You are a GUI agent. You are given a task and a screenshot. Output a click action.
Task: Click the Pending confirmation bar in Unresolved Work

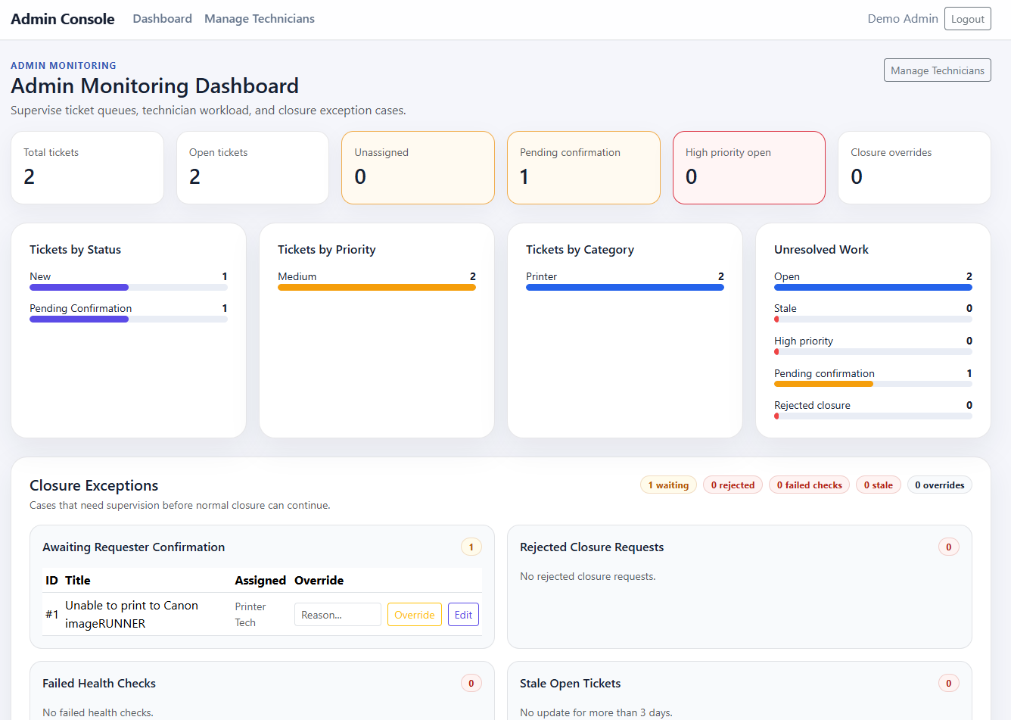tap(873, 384)
